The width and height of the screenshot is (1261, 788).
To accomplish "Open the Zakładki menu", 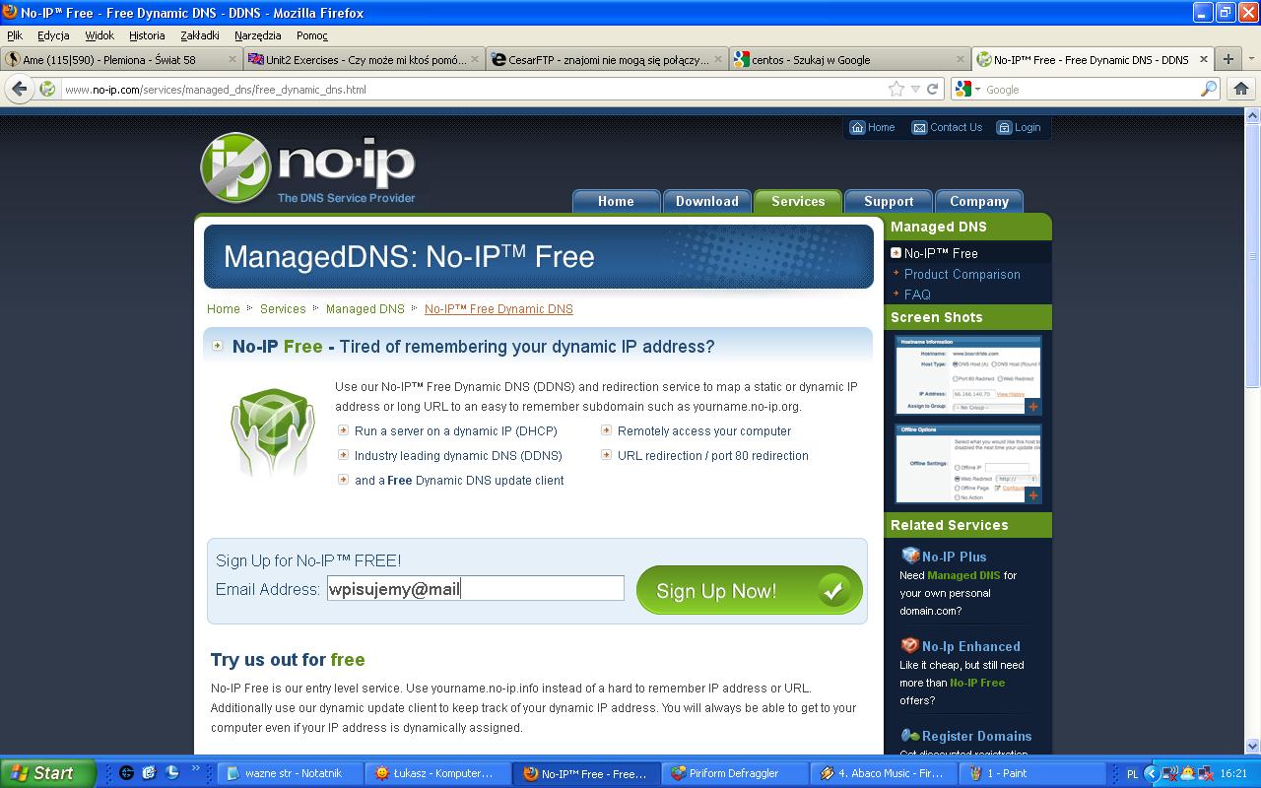I will point(200,35).
